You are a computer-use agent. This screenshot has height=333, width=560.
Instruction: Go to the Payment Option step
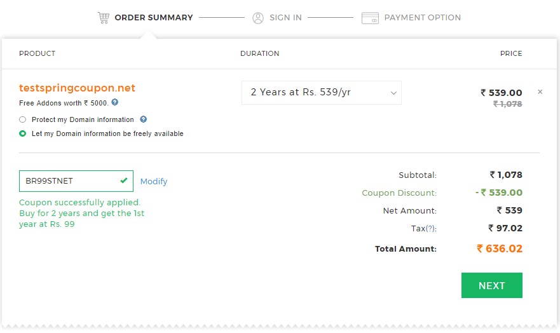click(x=423, y=18)
